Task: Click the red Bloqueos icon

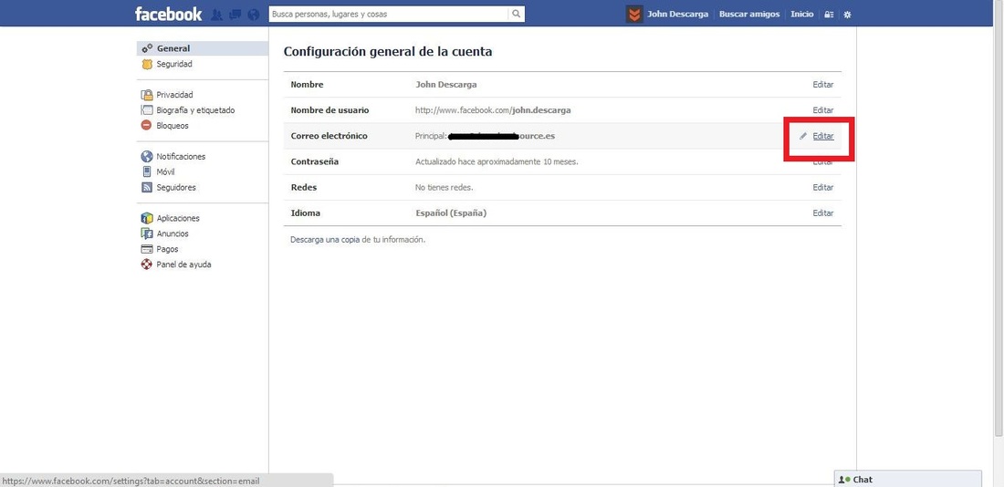Action: click(x=147, y=126)
